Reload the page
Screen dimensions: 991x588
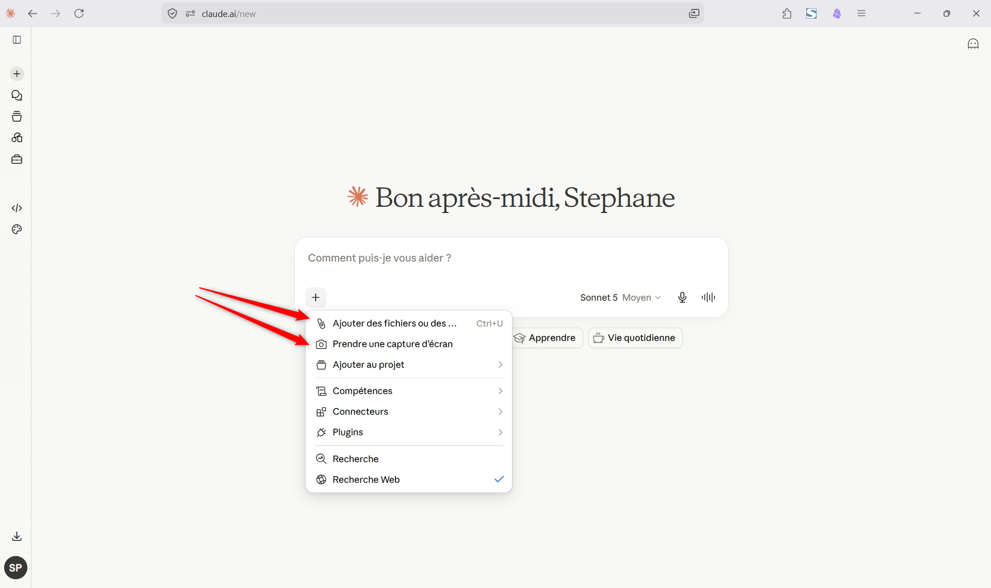coord(79,13)
